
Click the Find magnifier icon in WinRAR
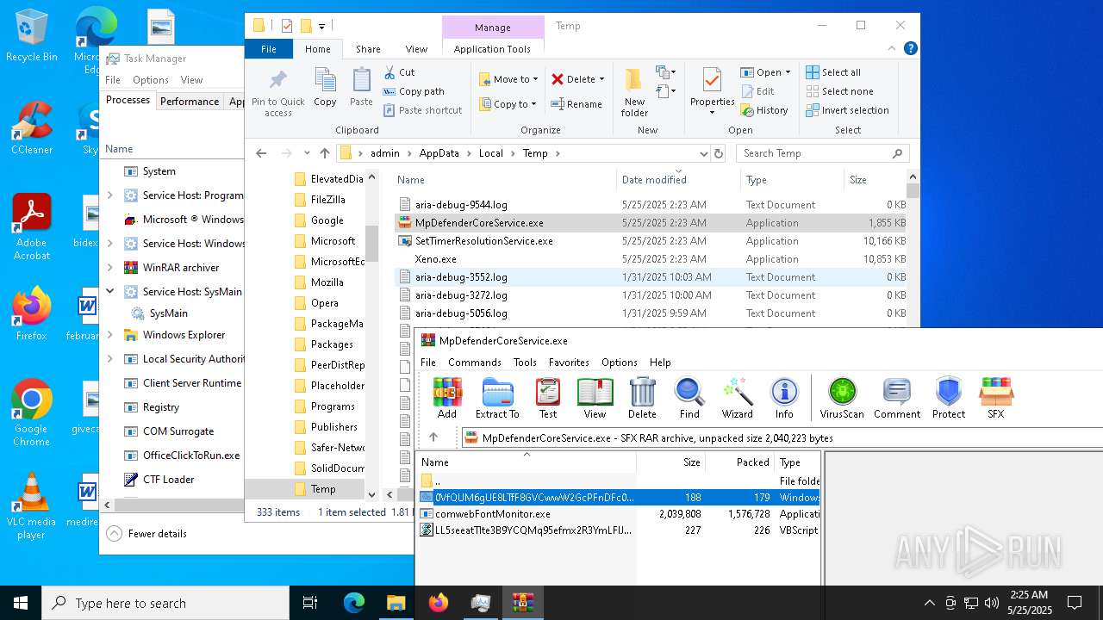(689, 399)
